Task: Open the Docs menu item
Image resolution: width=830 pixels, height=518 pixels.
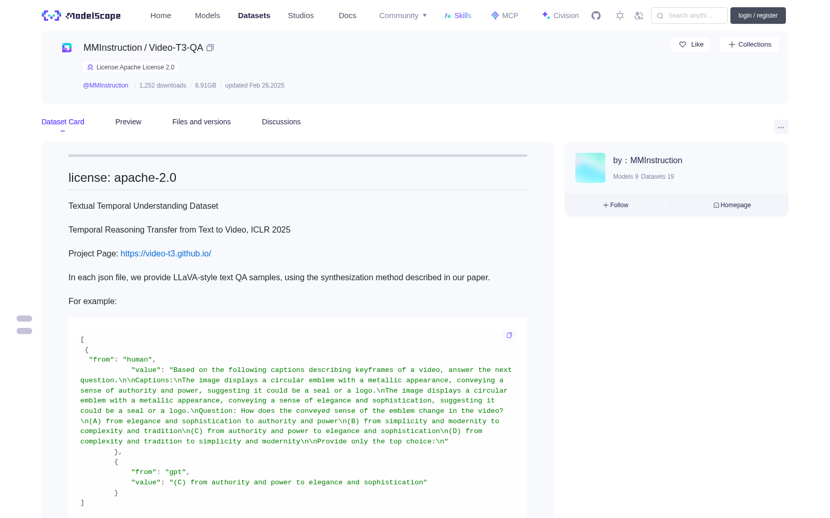Action: [x=348, y=16]
